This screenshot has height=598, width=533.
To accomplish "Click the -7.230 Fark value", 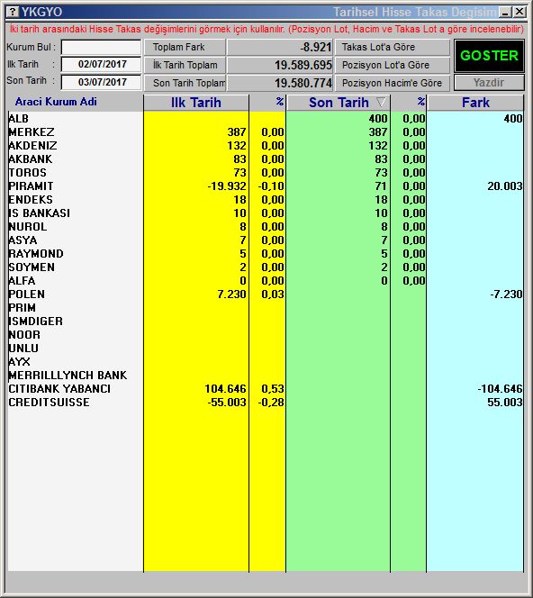I will pos(506,294).
